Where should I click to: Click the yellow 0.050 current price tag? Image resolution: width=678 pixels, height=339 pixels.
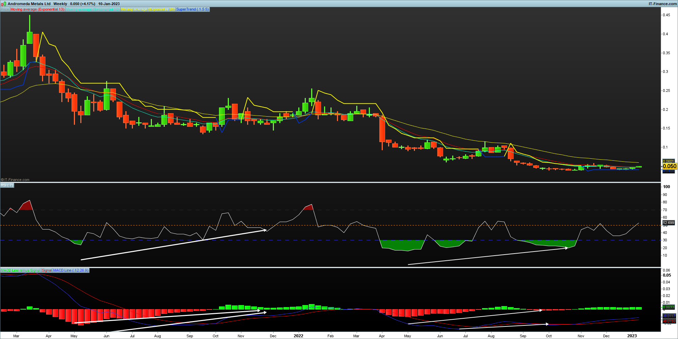(x=670, y=166)
